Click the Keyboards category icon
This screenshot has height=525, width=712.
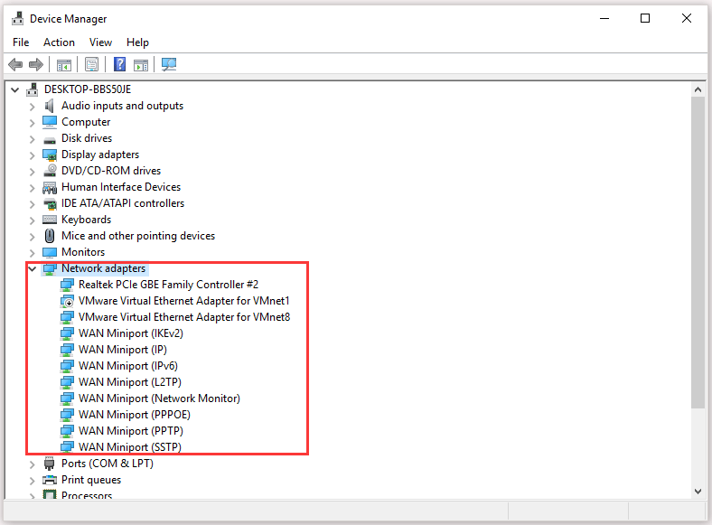point(50,220)
